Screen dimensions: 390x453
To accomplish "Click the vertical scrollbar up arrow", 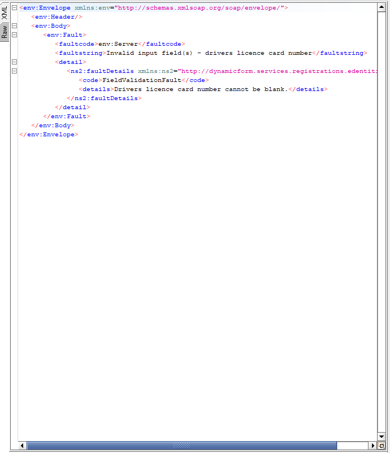I will (382, 7).
